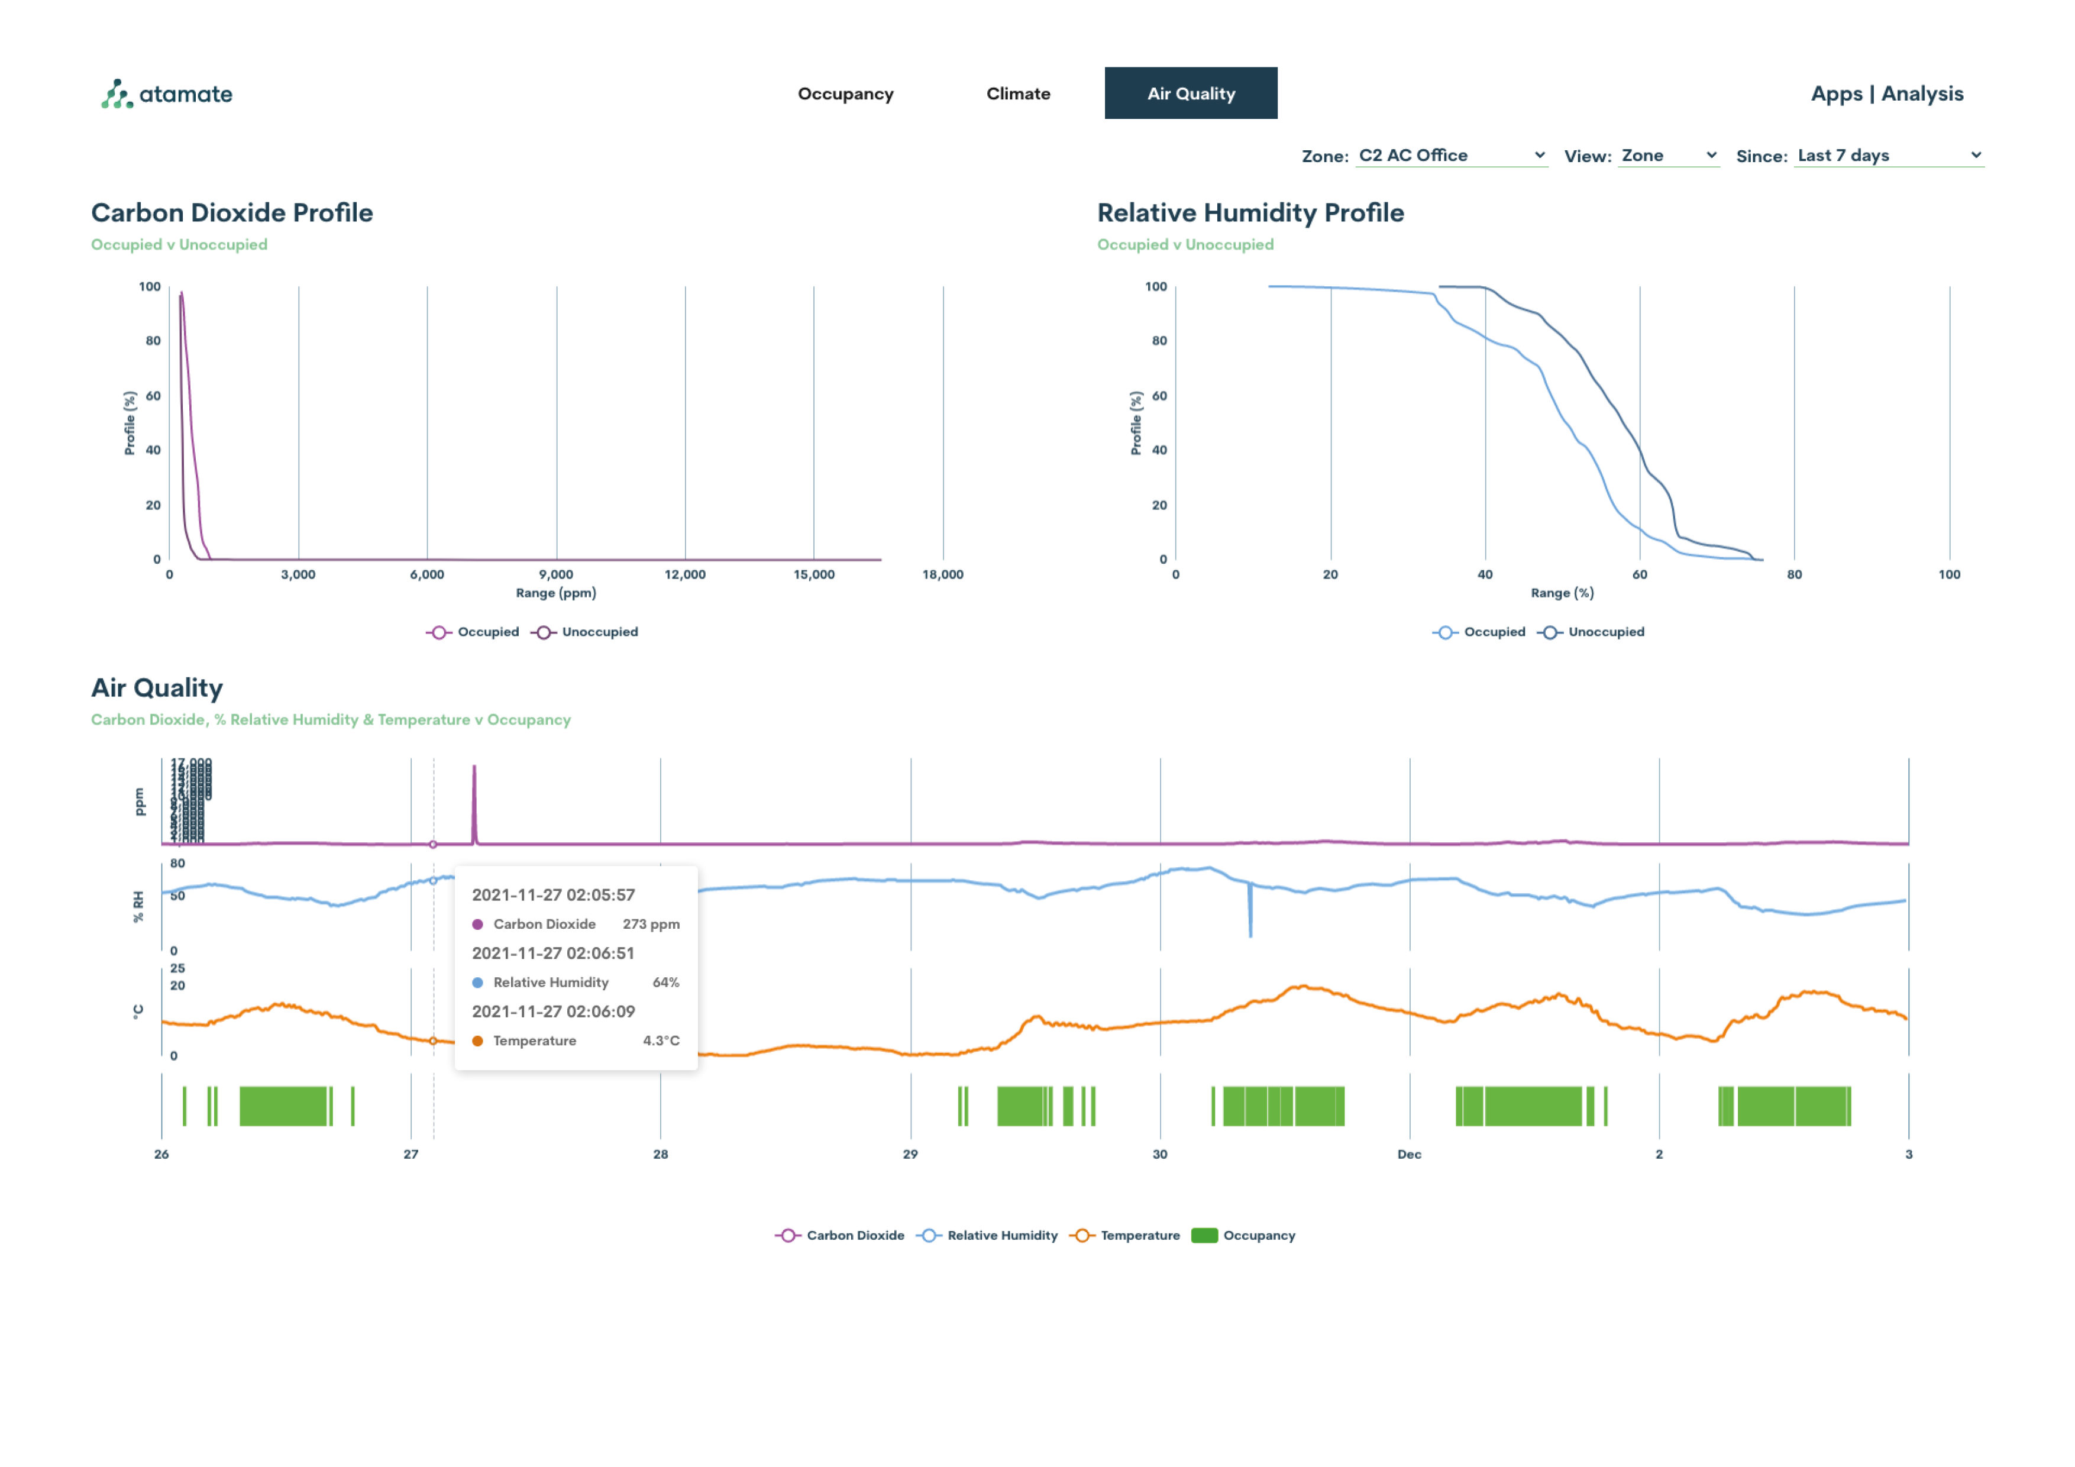Click the Occupied v Unoccupied subtitle under Relative Humidity Profile
Viewport: 2075px width, 1467px height.
[1185, 244]
